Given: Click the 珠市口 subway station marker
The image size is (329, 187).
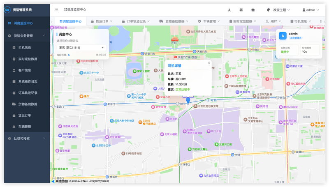Looking at the screenshot, I should pyautogui.click(x=180, y=164).
